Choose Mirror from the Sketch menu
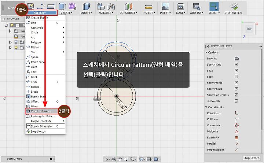The image size is (264, 163). coord(45,106)
